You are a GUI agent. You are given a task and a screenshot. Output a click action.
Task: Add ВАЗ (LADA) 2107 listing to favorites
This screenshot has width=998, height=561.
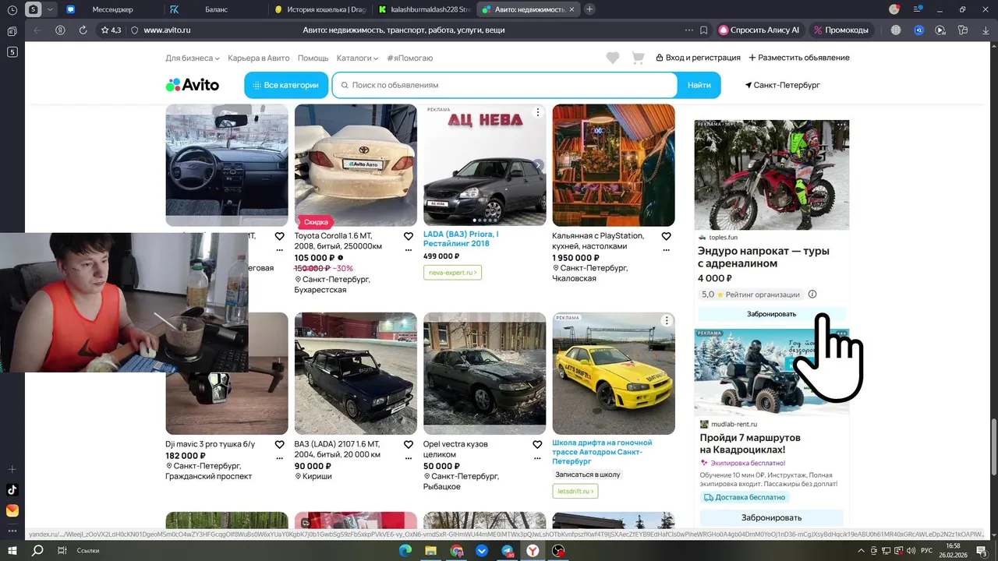click(x=409, y=444)
